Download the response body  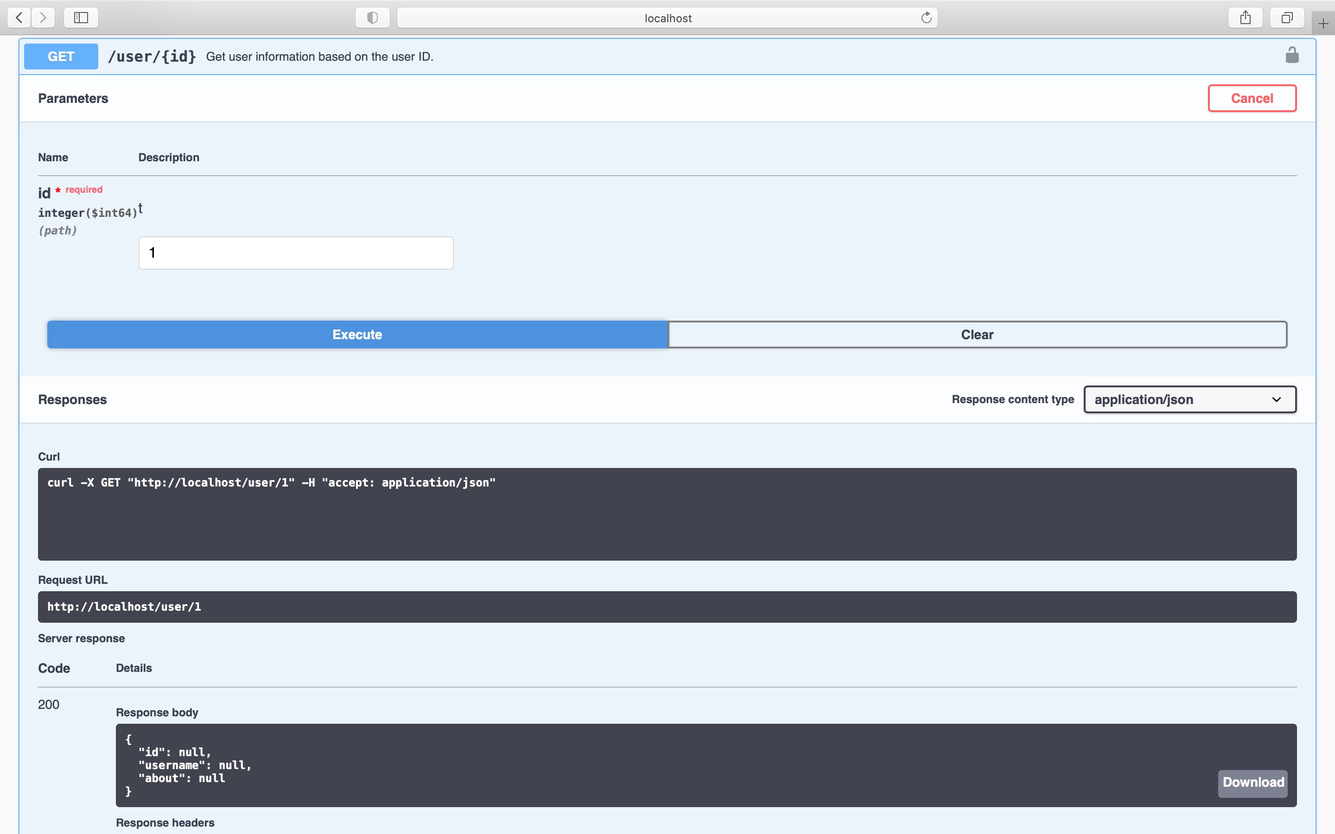click(1252, 782)
